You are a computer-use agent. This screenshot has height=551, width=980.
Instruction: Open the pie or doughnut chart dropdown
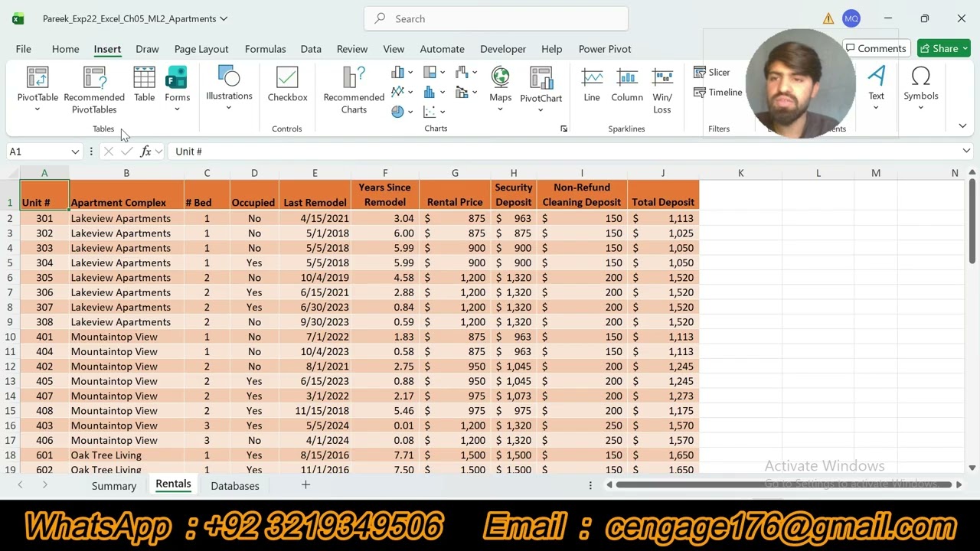(402, 112)
